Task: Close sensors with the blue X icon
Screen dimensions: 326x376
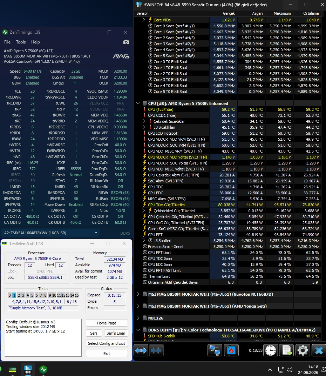Action: (x=319, y=351)
